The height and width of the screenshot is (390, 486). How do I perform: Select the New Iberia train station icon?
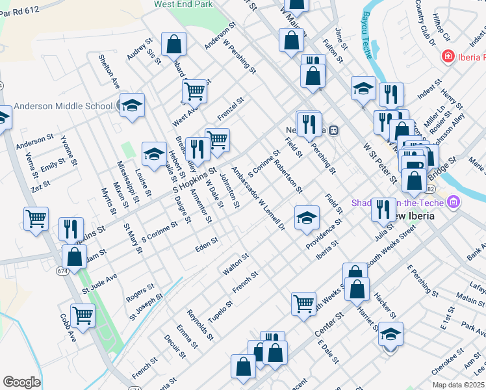[333, 130]
